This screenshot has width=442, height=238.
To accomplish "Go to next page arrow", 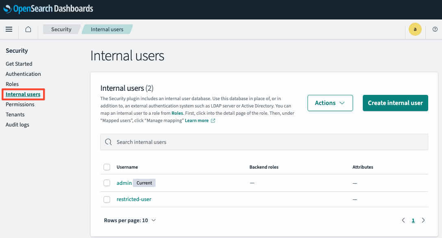I will tap(423, 220).
